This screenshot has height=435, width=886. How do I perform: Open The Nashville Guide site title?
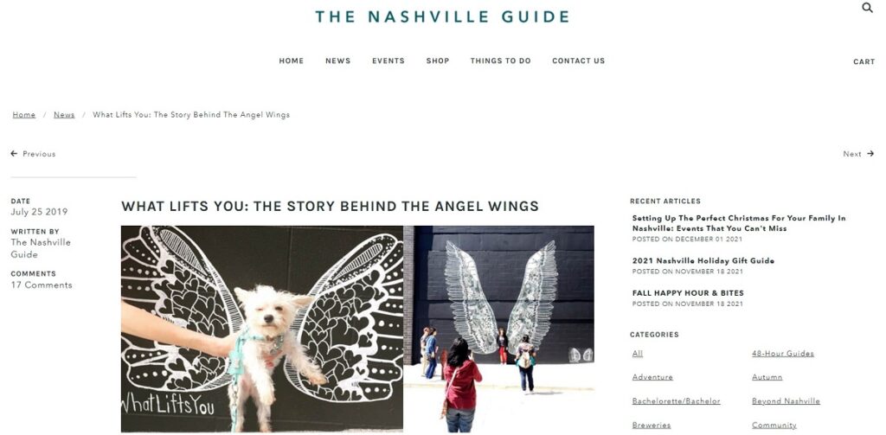tap(442, 16)
